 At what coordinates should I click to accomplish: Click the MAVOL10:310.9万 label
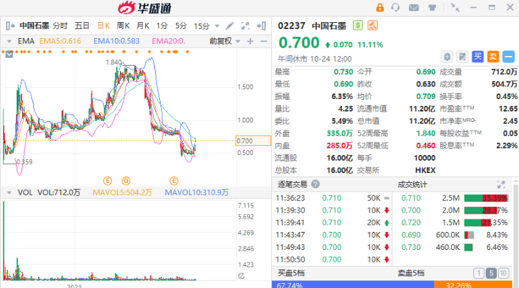[197, 192]
